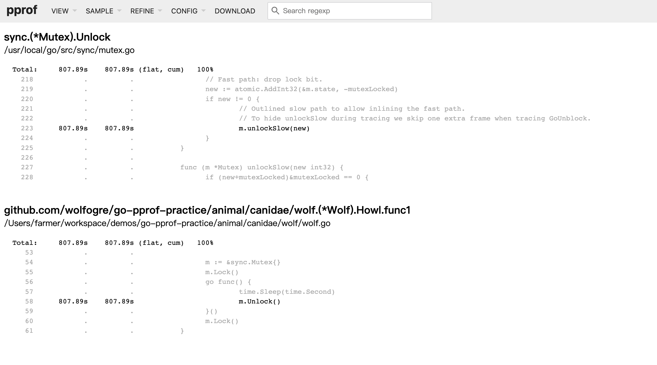Screen dimensions: 657x365
Task: Click the mutex.go file path
Action: click(x=69, y=50)
